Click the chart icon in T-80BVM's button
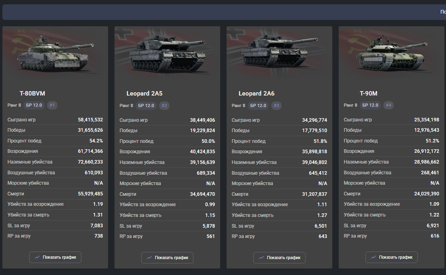Screen dimensions: 446x275 [x=37, y=257]
